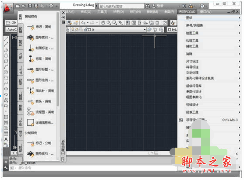Open the AutoCAD application menu logo
This screenshot has height=180, width=244.
[7, 8]
